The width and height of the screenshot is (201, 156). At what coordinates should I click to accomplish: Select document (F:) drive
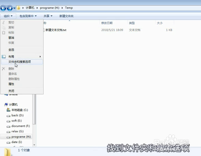[x=21, y=126]
